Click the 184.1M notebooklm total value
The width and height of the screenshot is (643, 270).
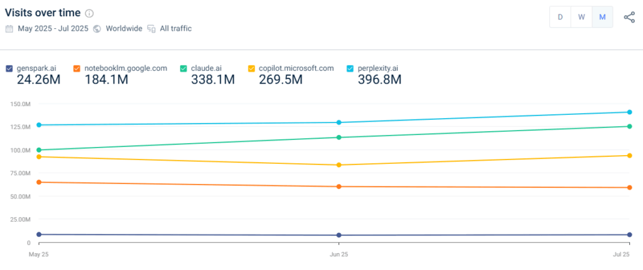[x=106, y=80]
